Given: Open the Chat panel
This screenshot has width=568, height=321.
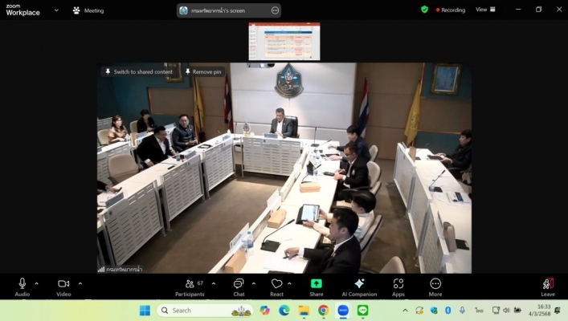Looking at the screenshot, I should 239,285.
